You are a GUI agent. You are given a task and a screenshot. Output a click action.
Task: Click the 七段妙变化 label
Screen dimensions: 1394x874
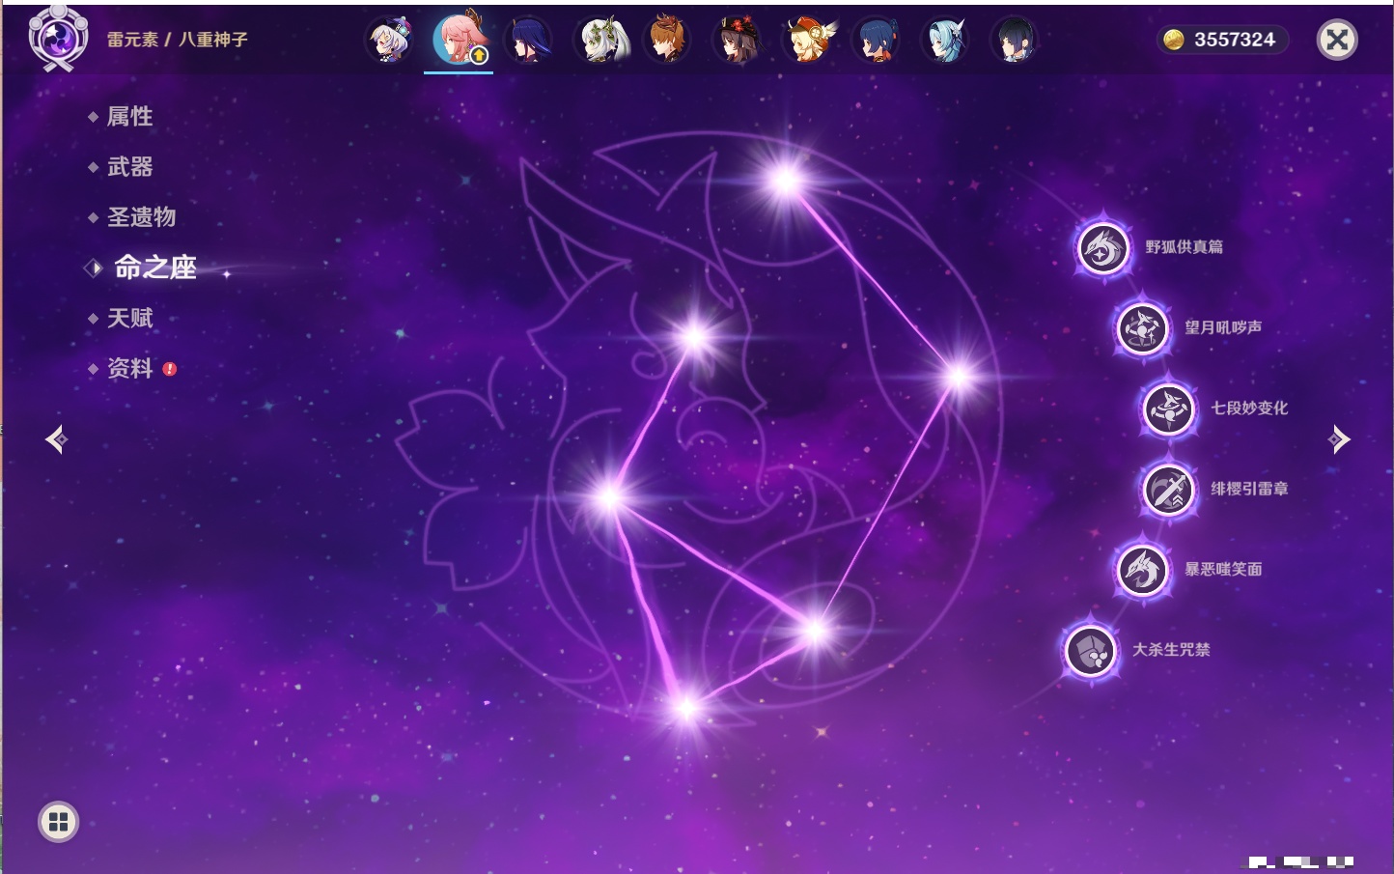tap(1249, 408)
